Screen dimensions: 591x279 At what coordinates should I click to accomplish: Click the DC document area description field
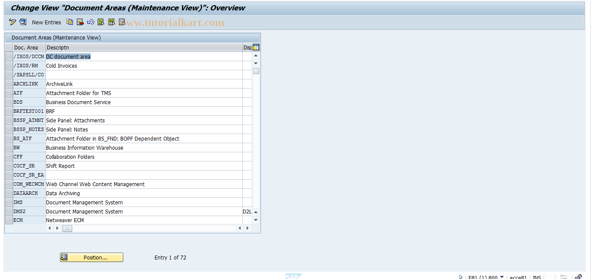click(x=144, y=56)
